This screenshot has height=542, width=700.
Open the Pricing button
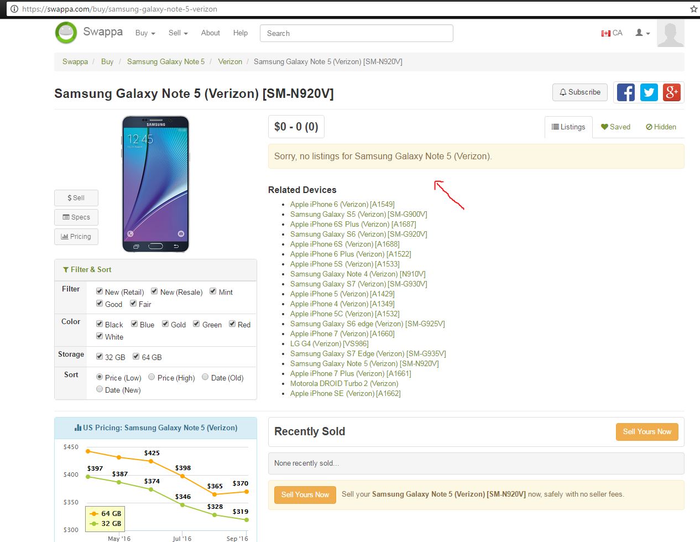click(x=76, y=237)
